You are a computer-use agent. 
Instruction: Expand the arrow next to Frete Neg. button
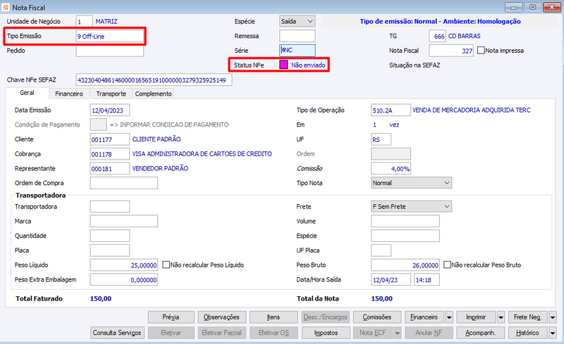point(553,317)
